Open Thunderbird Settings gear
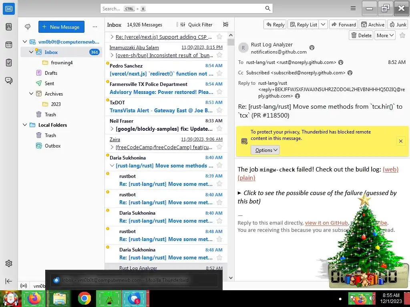The height and width of the screenshot is (307, 410). pos(9,263)
